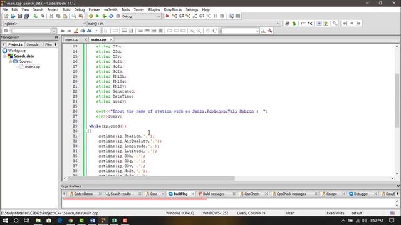Open the main() : int function dropdown
The height and width of the screenshot is (225, 401).
click(x=278, y=24)
